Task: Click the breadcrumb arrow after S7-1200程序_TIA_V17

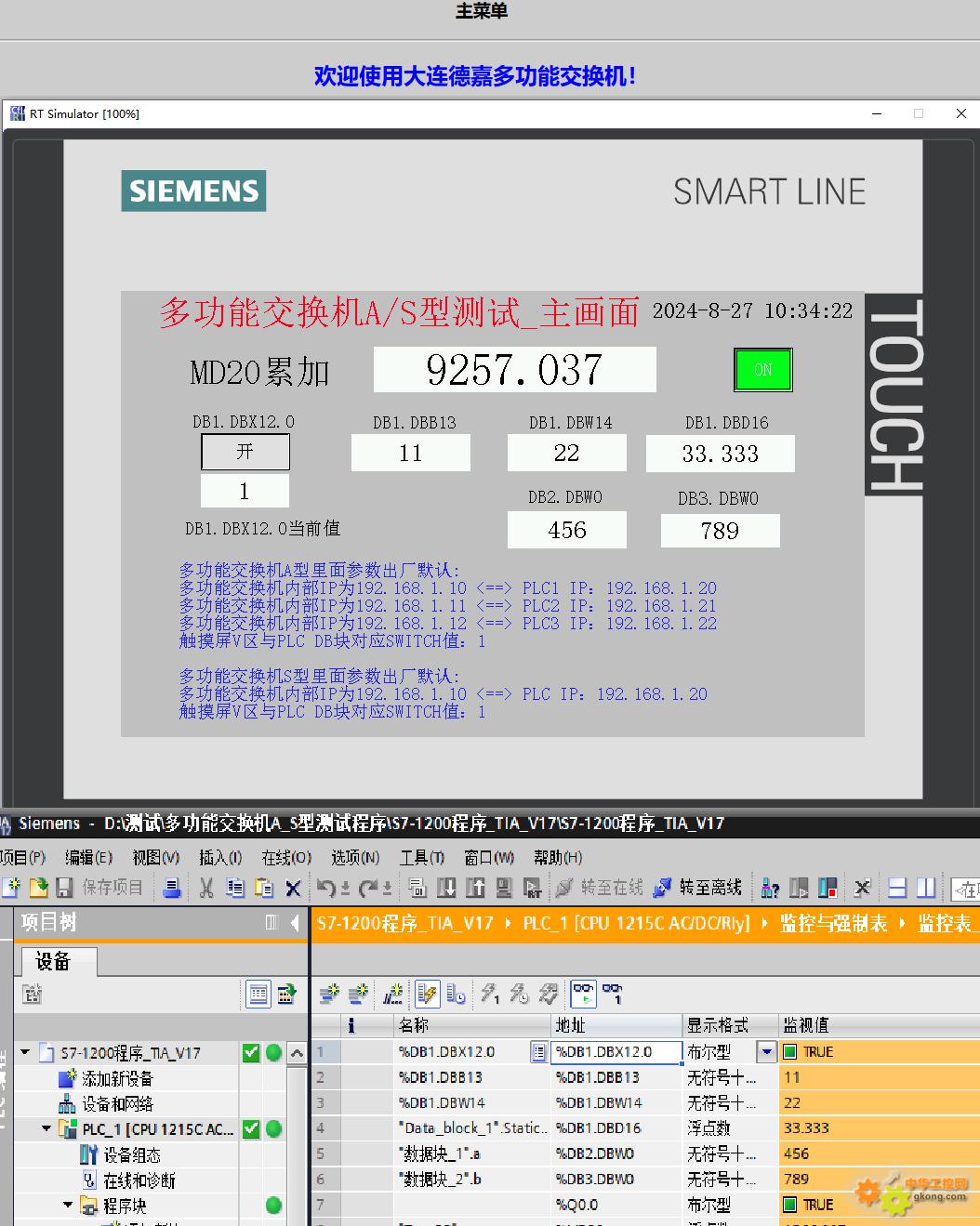Action: pyautogui.click(x=509, y=923)
